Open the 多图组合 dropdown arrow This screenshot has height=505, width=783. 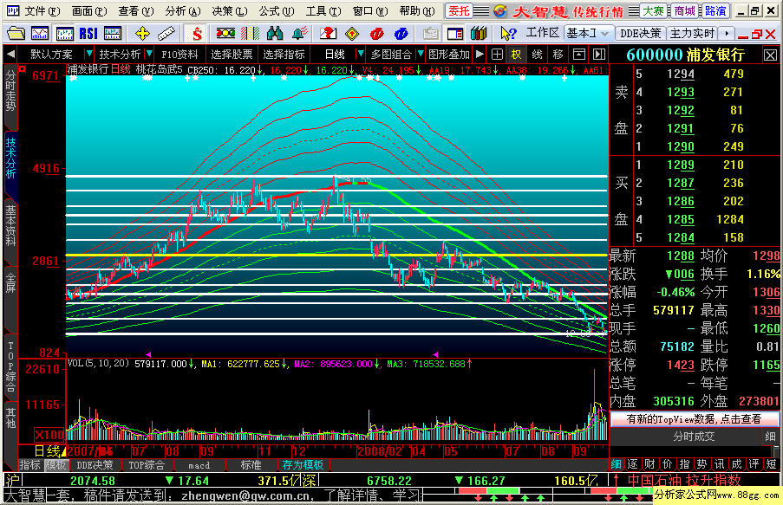click(420, 54)
